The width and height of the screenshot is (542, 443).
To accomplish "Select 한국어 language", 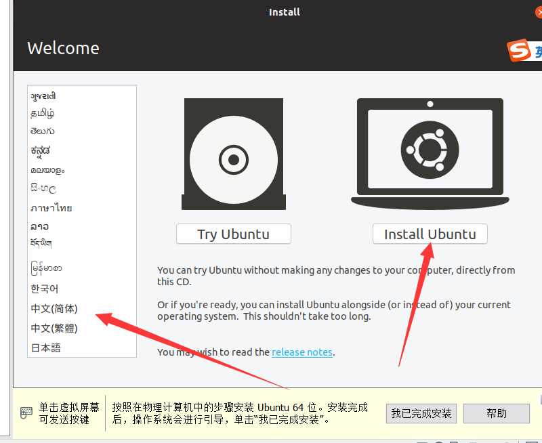I will click(45, 289).
